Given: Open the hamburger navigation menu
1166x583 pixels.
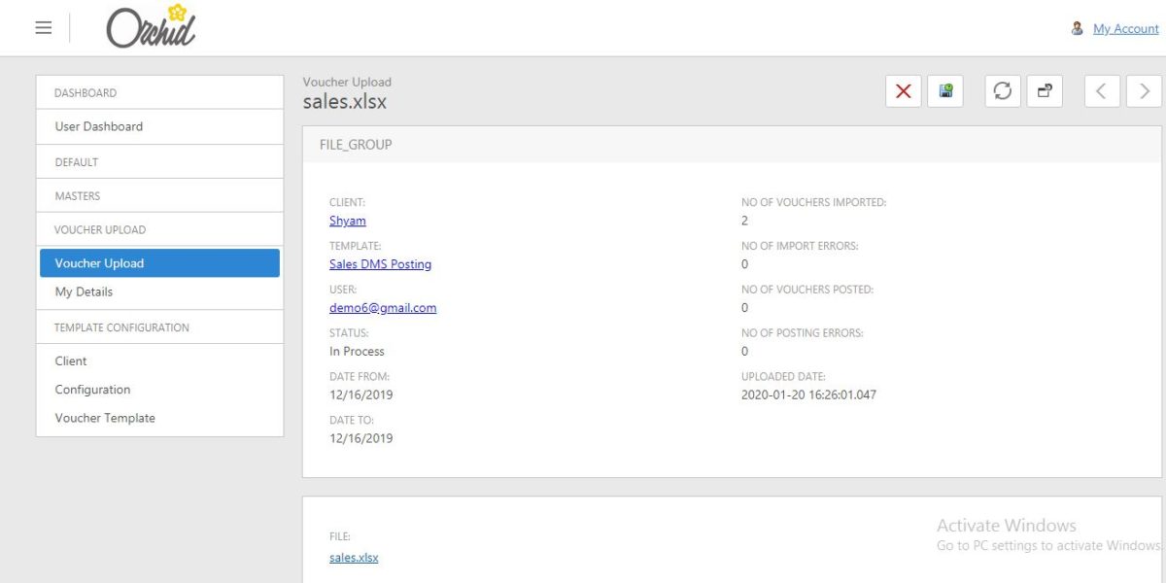Looking at the screenshot, I should click(x=43, y=27).
